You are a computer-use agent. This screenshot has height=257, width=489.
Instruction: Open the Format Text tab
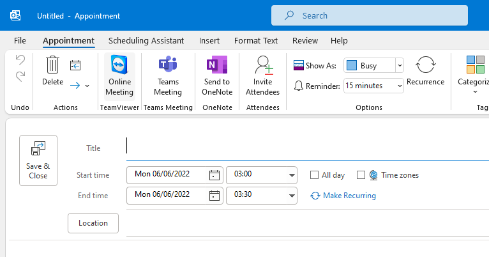[256, 40]
